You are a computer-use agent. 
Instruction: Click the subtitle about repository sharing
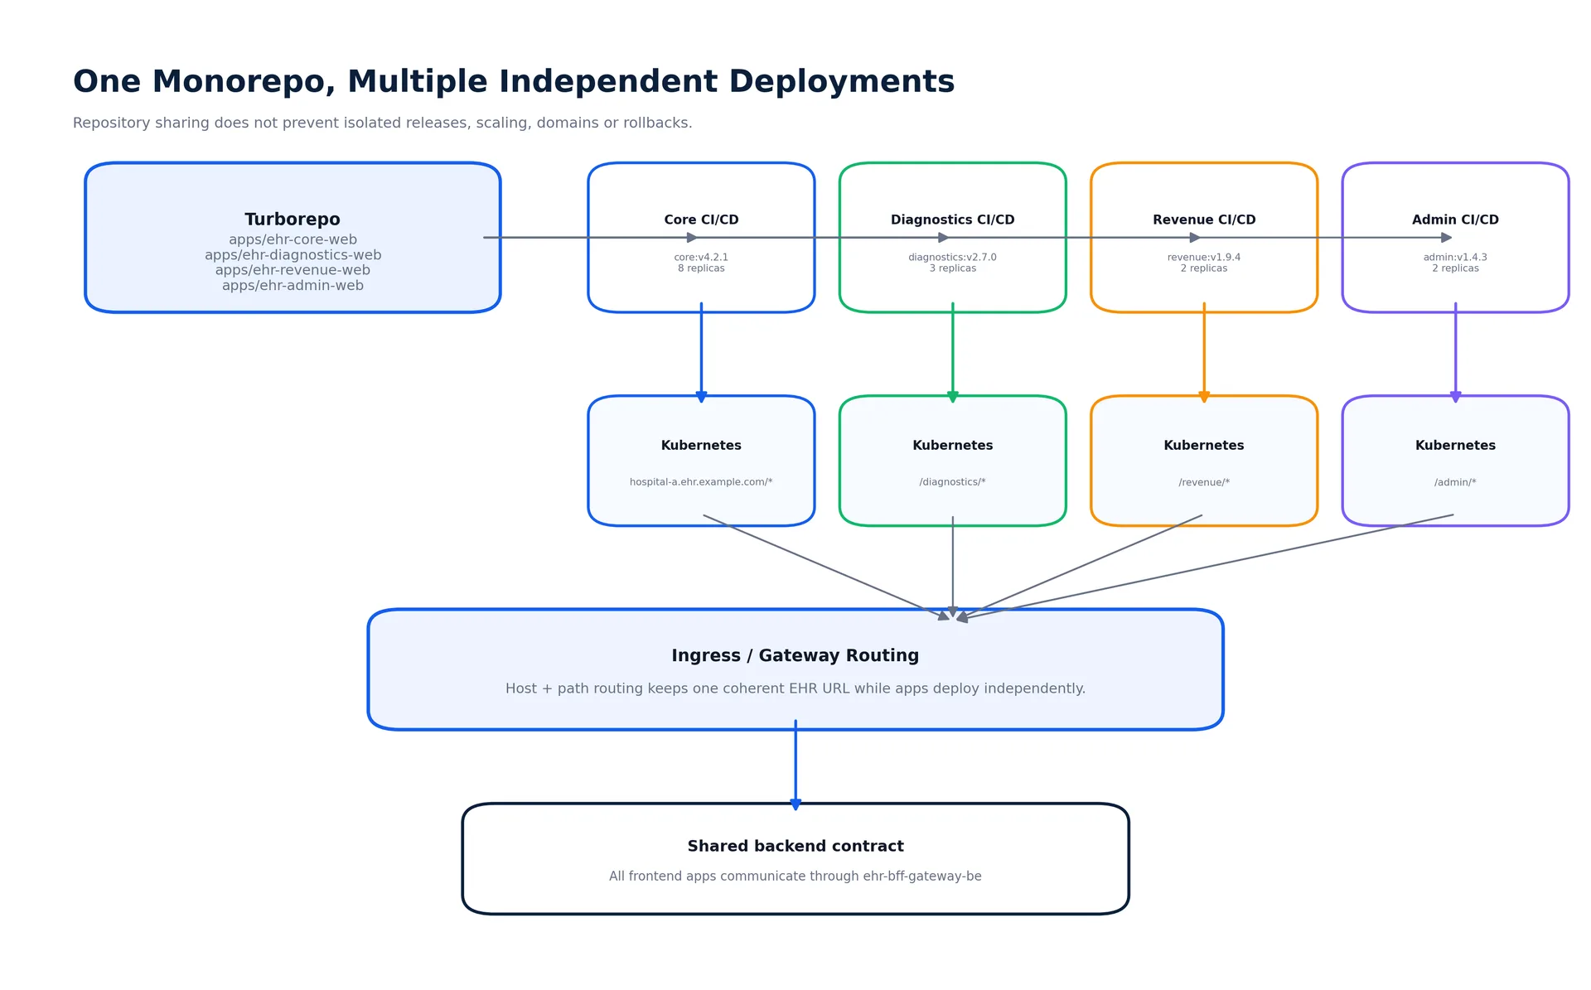pos(382,123)
